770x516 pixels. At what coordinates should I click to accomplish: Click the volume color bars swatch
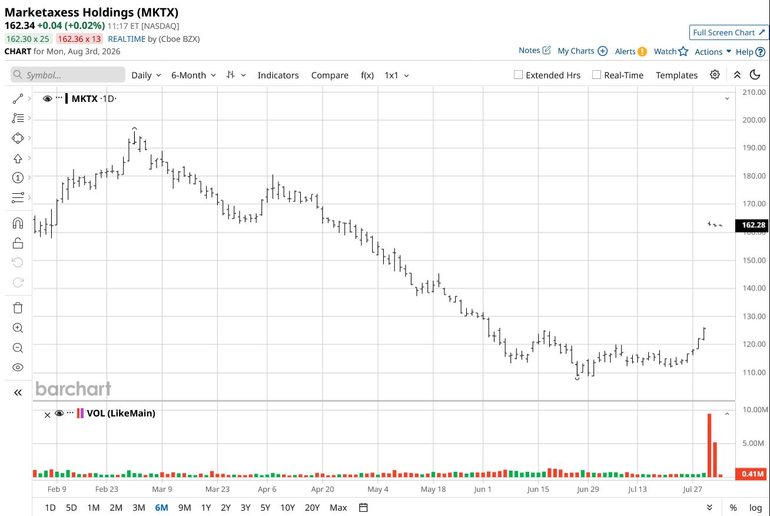pyautogui.click(x=80, y=414)
